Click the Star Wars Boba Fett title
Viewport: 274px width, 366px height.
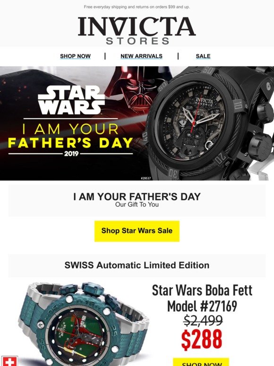coord(202,290)
